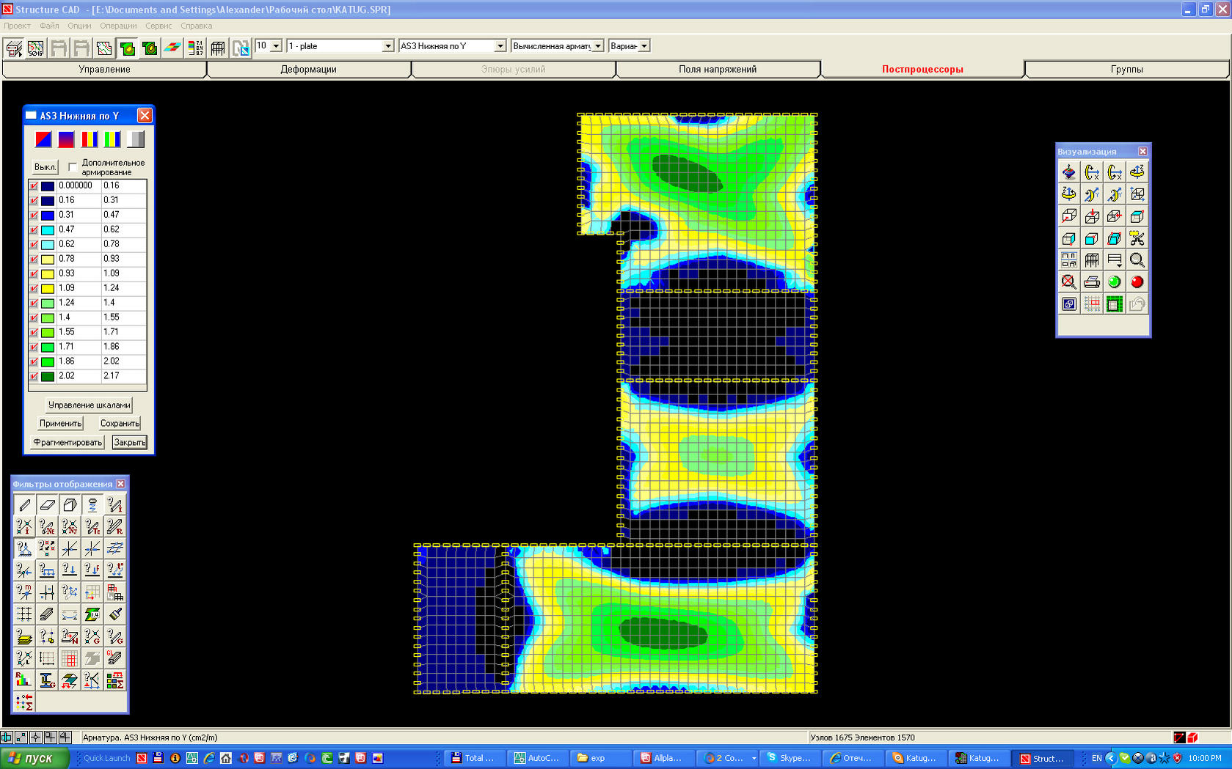Click the red ball icon in Визуализация

tap(1137, 282)
